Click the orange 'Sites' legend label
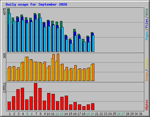Screen dimensions: 150x117 point(146,77)
